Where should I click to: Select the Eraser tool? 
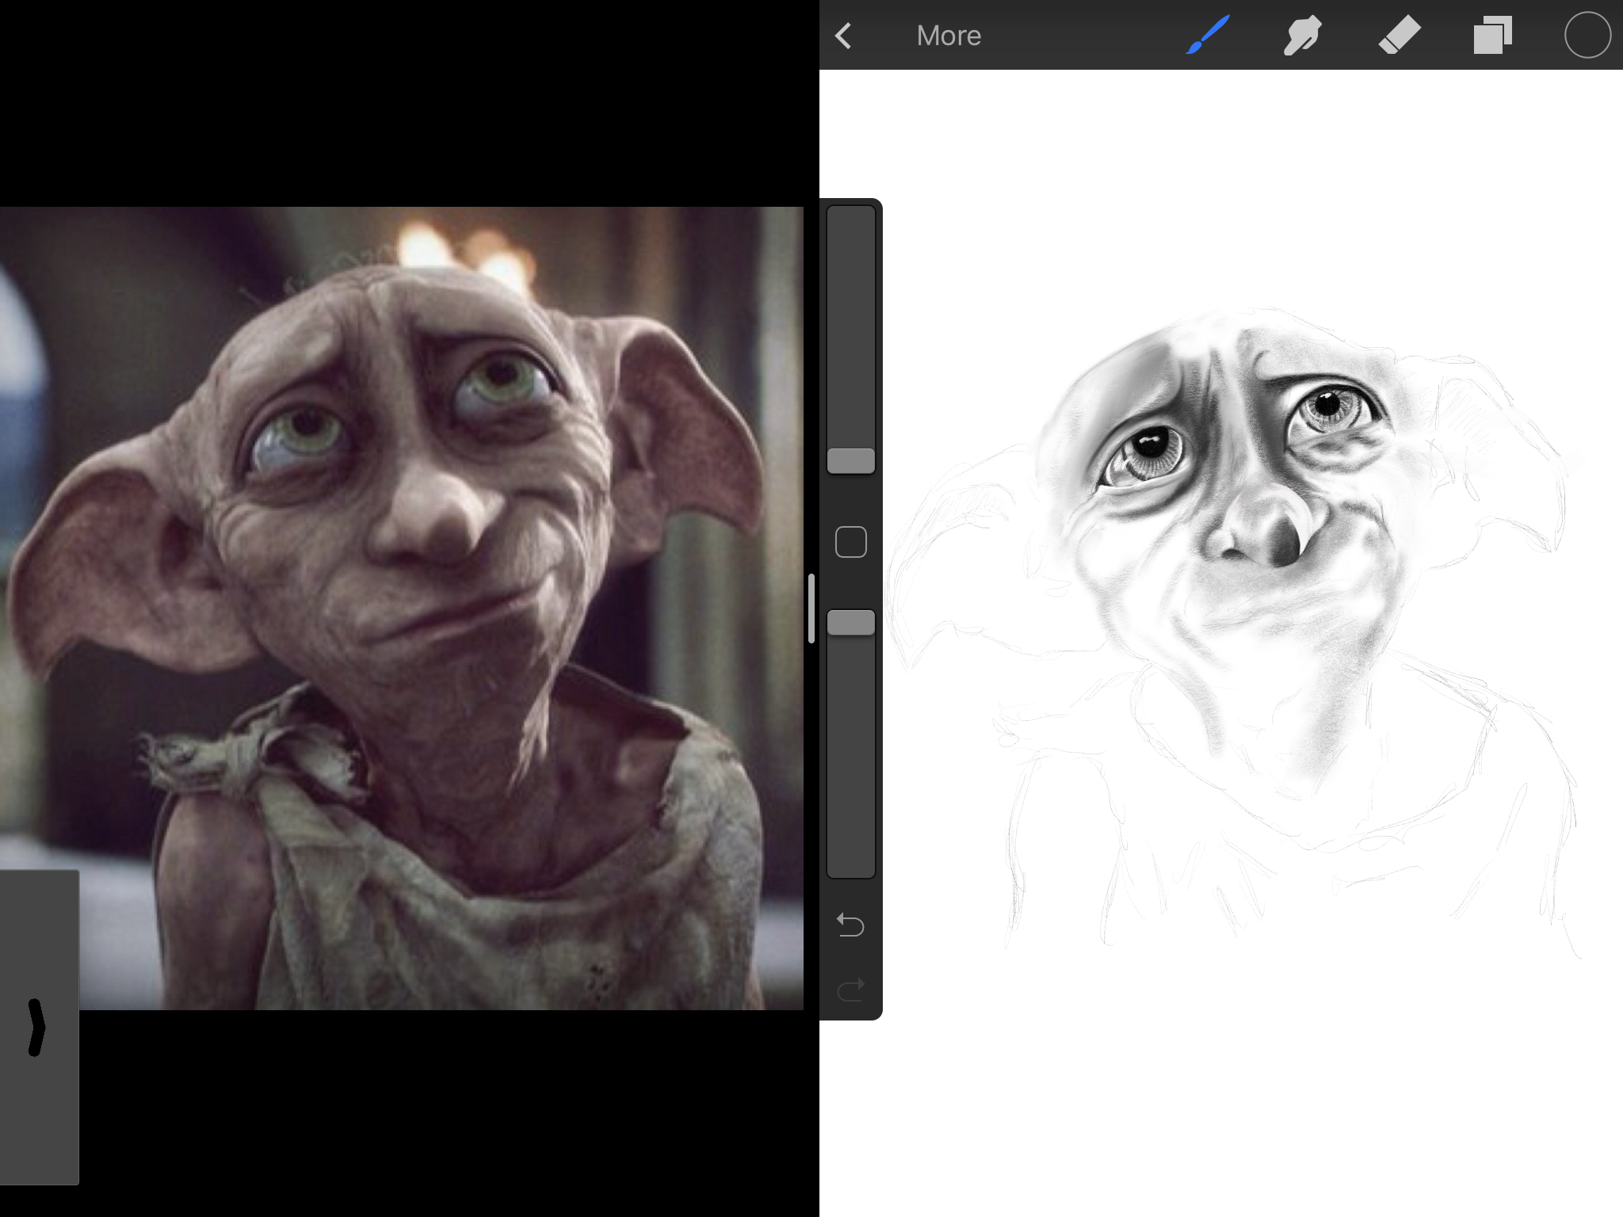[1399, 36]
